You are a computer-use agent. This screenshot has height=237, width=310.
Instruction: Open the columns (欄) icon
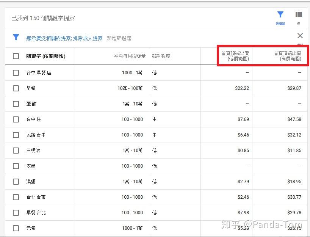[x=299, y=14]
